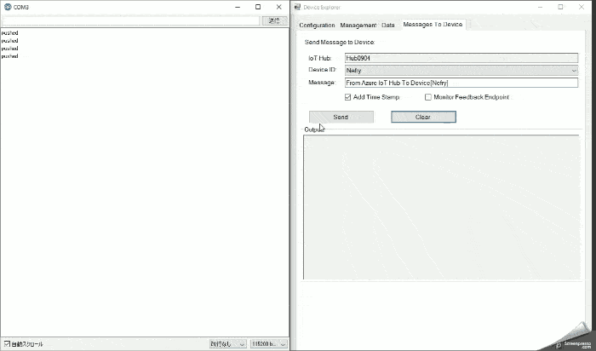The width and height of the screenshot is (596, 351).
Task: Enable Monitor Feedback Endpoint checkbox
Action: [427, 97]
